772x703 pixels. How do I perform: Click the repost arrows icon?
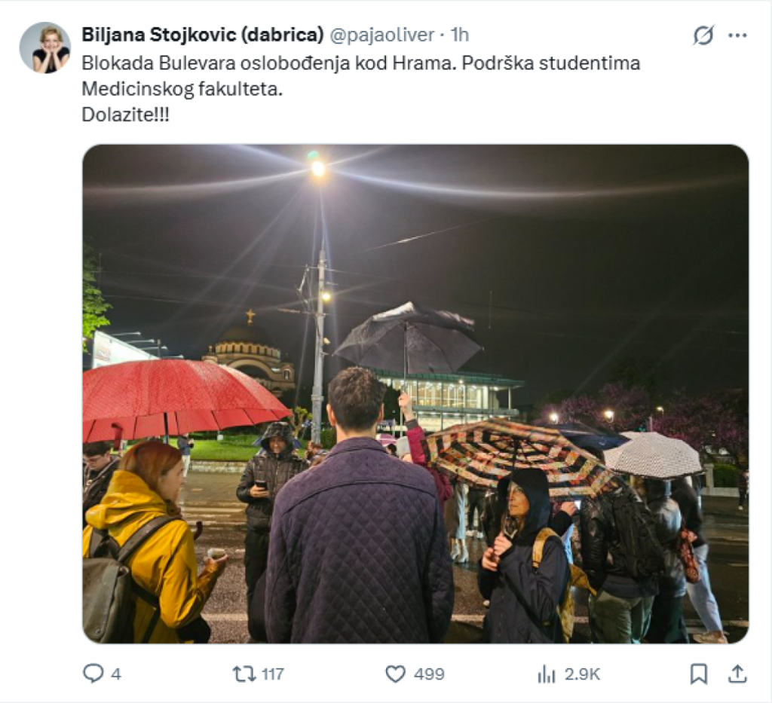(244, 673)
